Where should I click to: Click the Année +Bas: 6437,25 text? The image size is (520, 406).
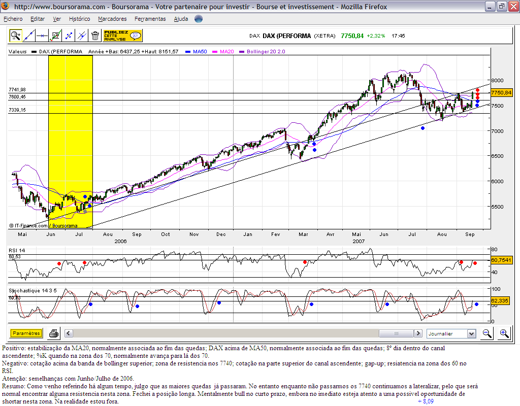(x=114, y=51)
